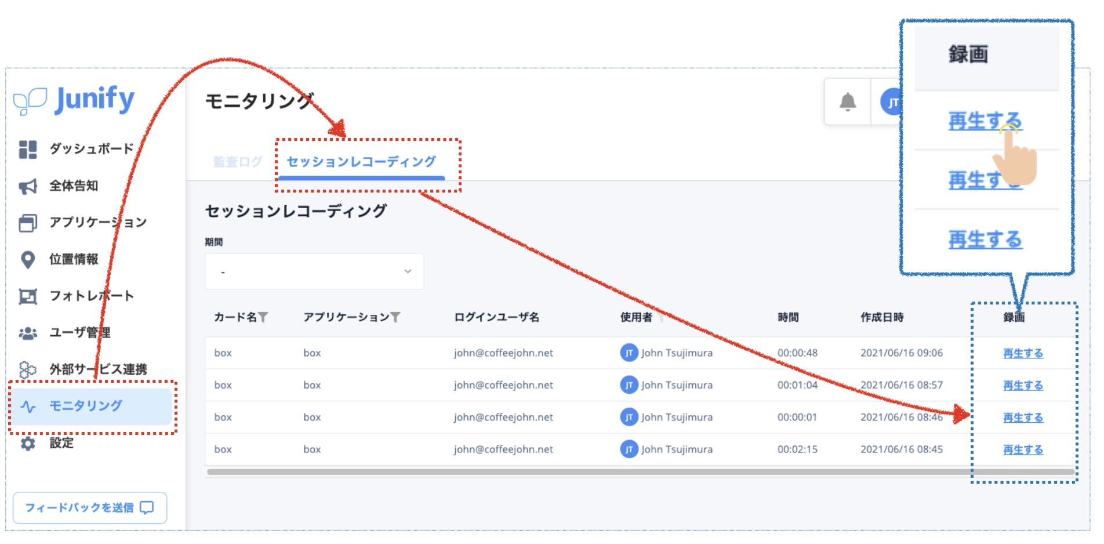Open モニタリング in the sidebar menu
Screen dimensions: 1104x544
[x=85, y=406]
